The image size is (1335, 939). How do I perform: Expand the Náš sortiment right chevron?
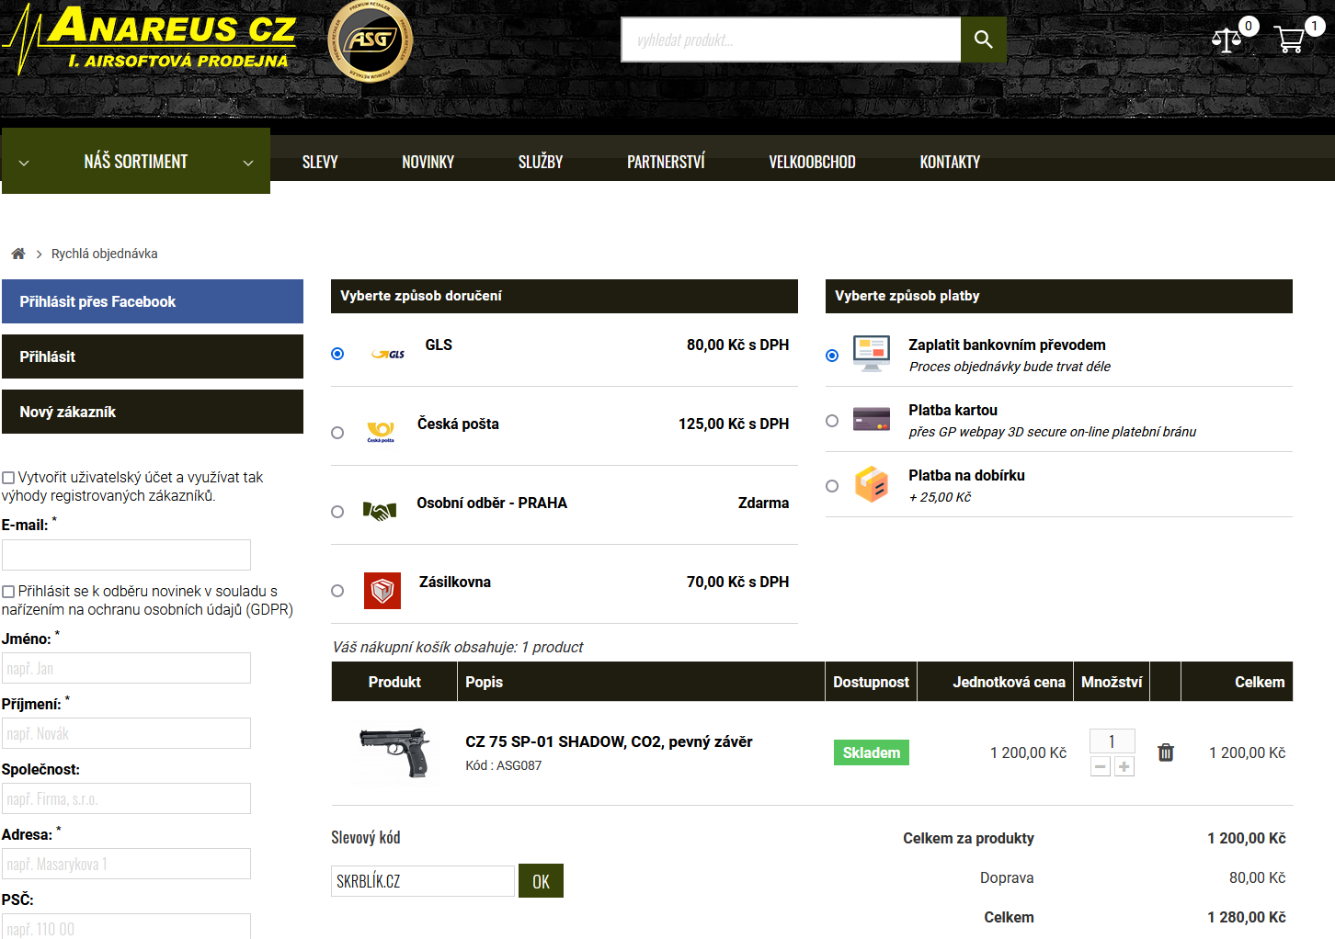tap(247, 163)
